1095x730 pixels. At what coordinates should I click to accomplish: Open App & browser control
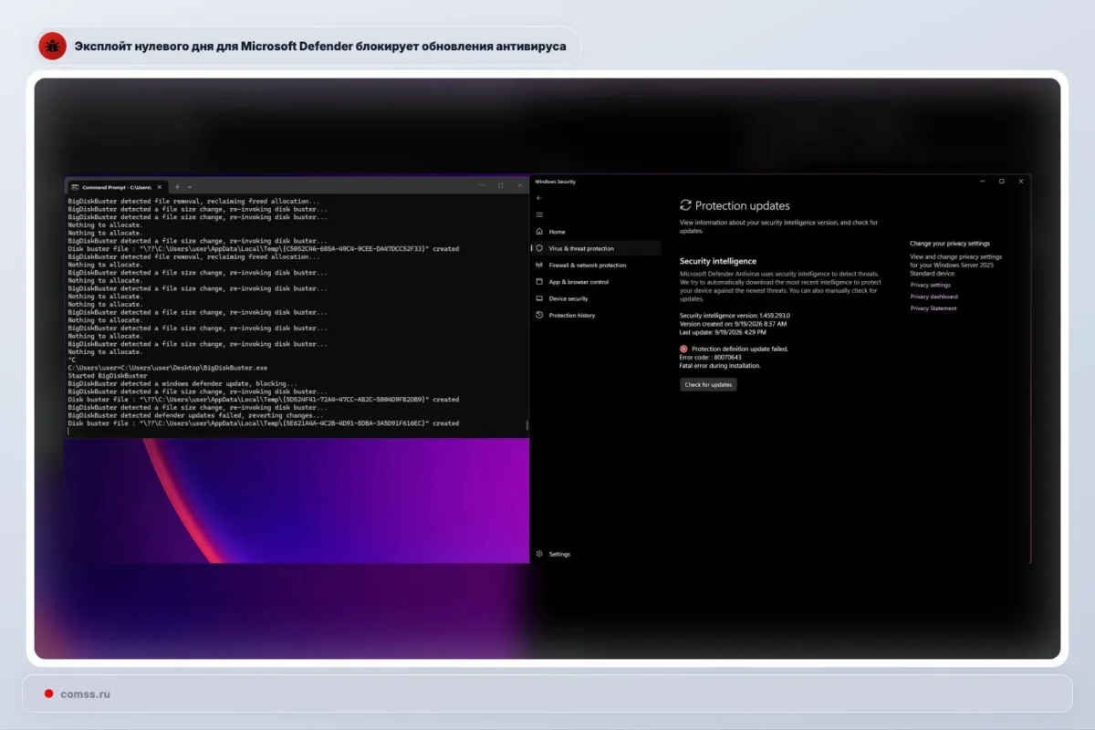579,282
